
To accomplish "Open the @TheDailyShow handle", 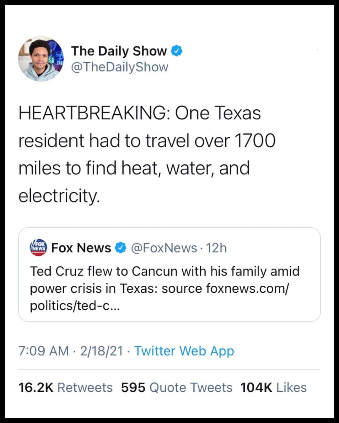I will [x=120, y=67].
